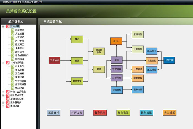This screenshot has width=193, height=129.
Task: Click the blue 出品方案 flowchart box
Action: point(169,60)
